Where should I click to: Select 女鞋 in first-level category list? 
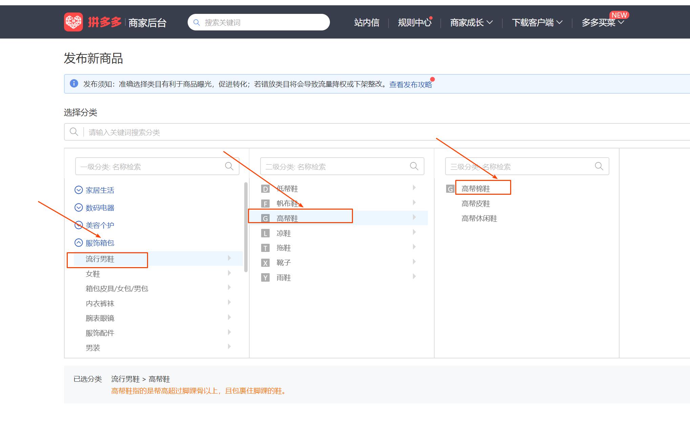(x=93, y=274)
